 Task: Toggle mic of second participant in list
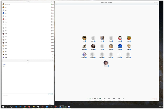(x=51, y=7)
